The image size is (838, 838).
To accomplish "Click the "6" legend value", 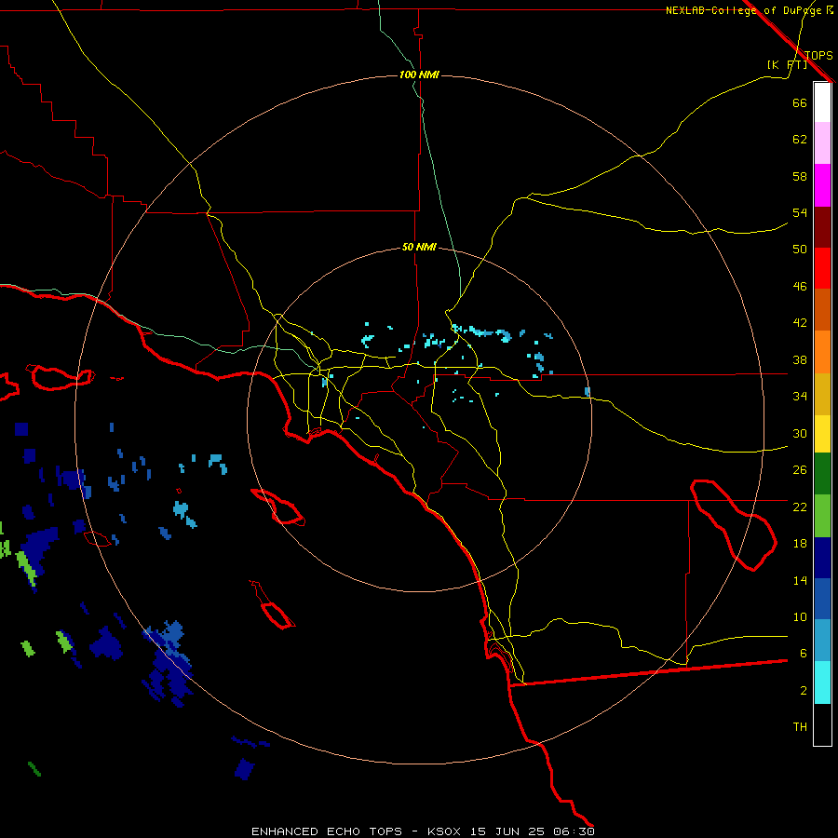I will 804,654.
